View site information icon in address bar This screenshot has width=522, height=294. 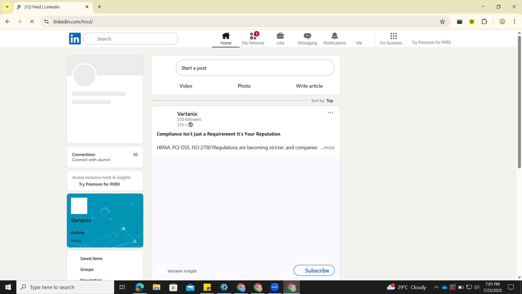pos(46,22)
